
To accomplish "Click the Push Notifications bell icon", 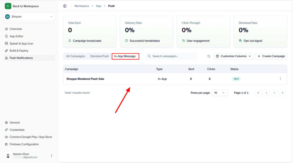I will tap(6, 58).
